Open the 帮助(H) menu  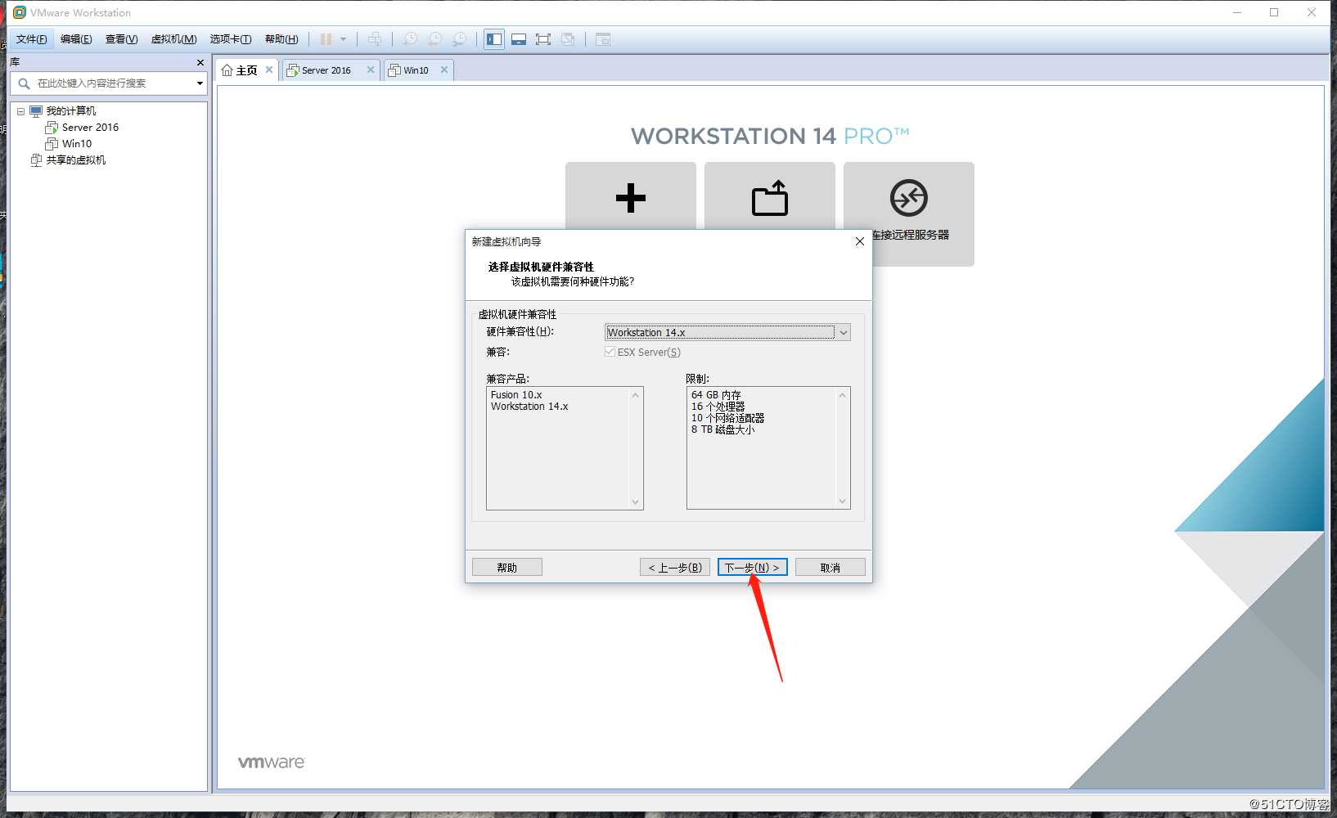[x=281, y=39]
